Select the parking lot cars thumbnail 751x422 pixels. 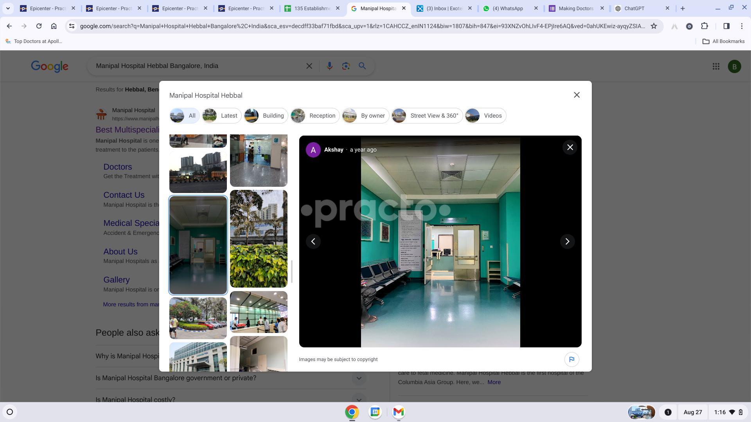[x=198, y=318]
